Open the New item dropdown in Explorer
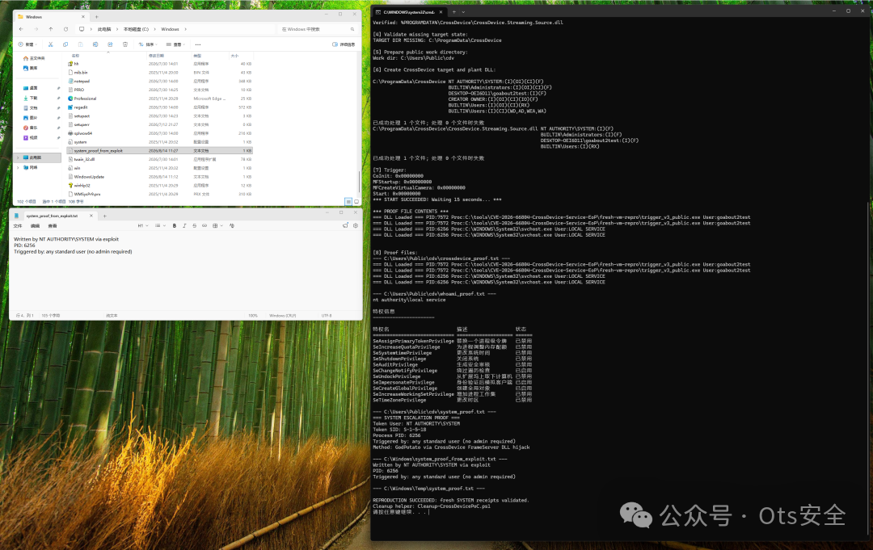The image size is (873, 550). (27, 44)
